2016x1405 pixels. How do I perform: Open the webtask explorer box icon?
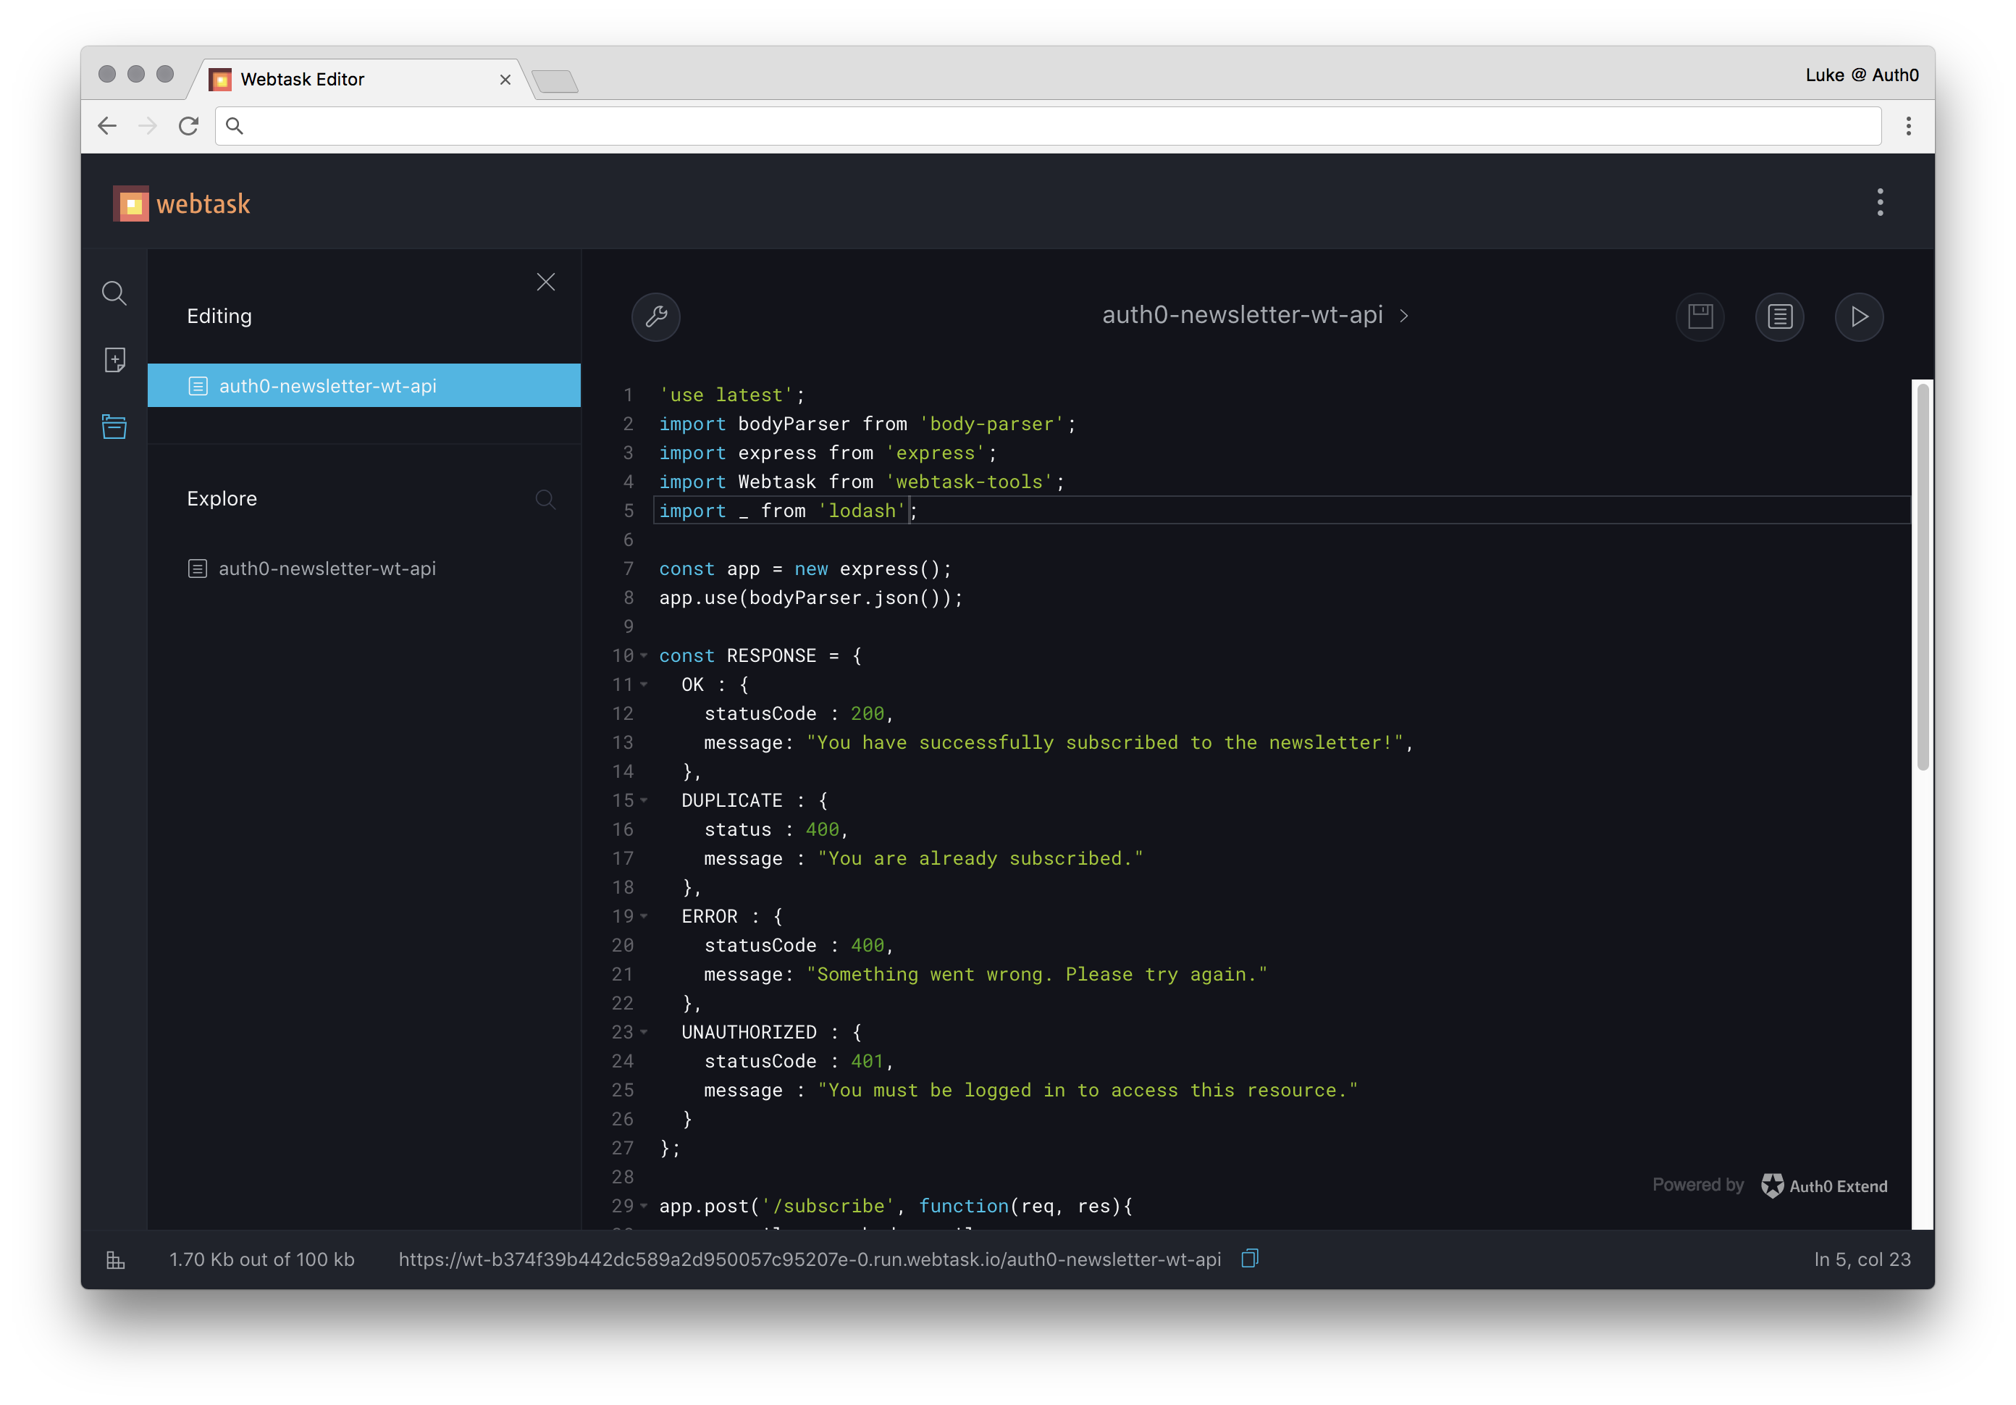[114, 427]
